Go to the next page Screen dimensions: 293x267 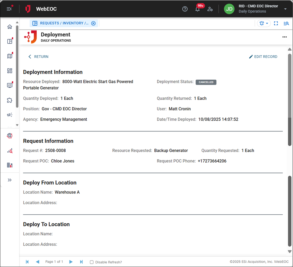71,262
